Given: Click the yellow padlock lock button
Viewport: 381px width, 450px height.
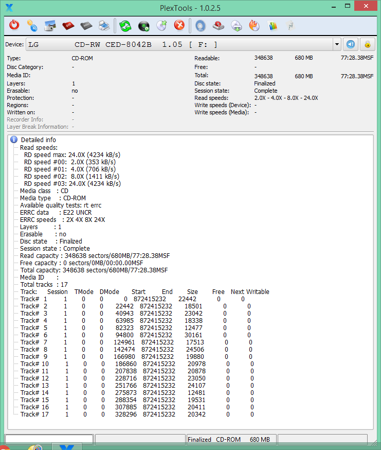Looking at the screenshot, I should (x=368, y=44).
